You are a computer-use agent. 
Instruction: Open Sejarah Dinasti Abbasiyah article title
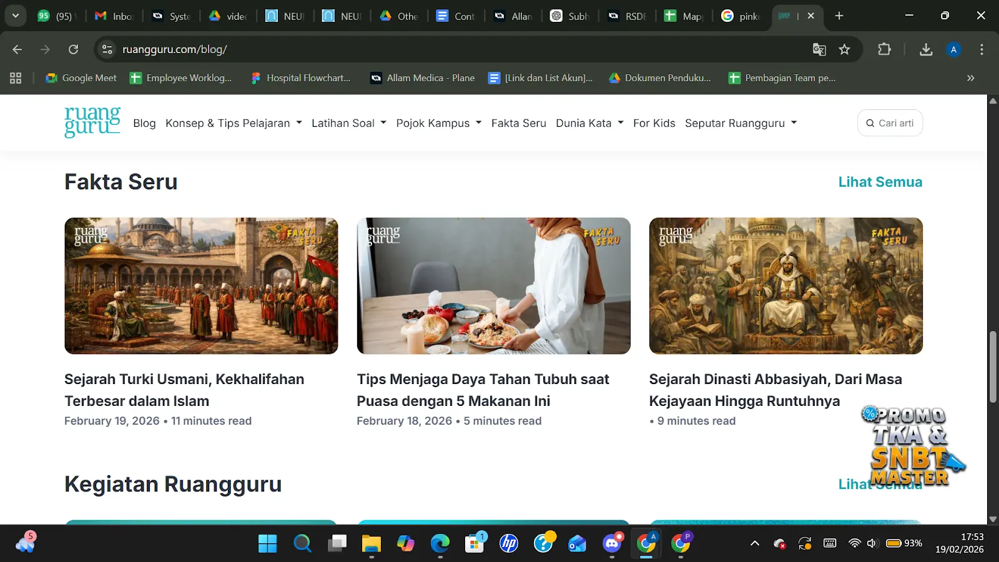click(775, 390)
